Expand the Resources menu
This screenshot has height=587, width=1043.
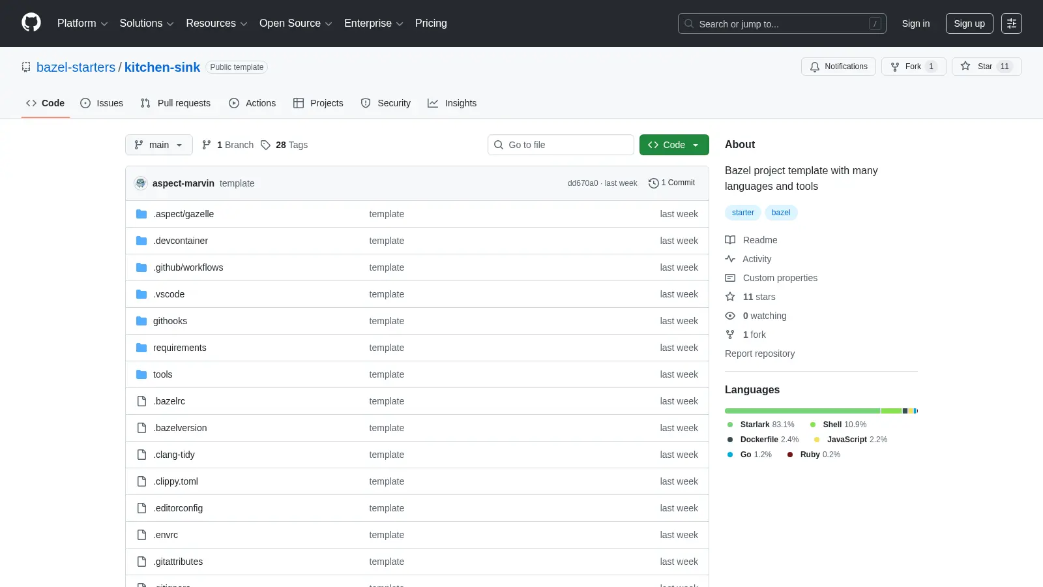[x=216, y=23]
